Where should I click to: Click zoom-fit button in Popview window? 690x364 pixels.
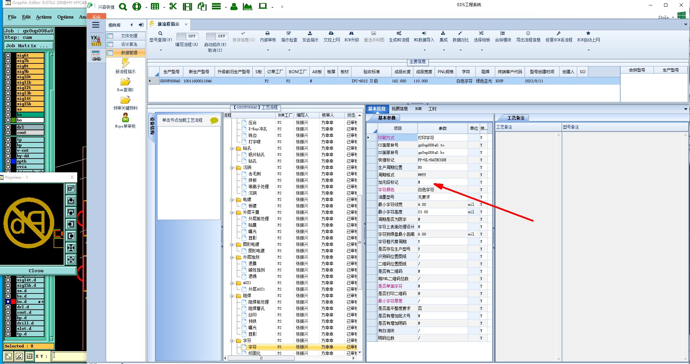pos(71,248)
